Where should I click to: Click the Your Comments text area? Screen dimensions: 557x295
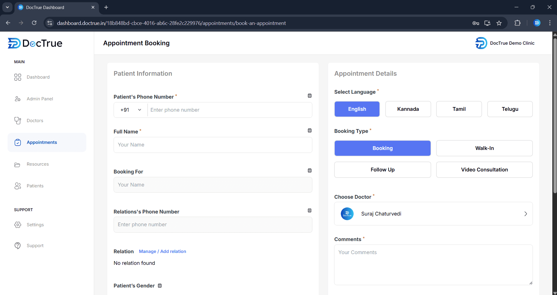434,265
